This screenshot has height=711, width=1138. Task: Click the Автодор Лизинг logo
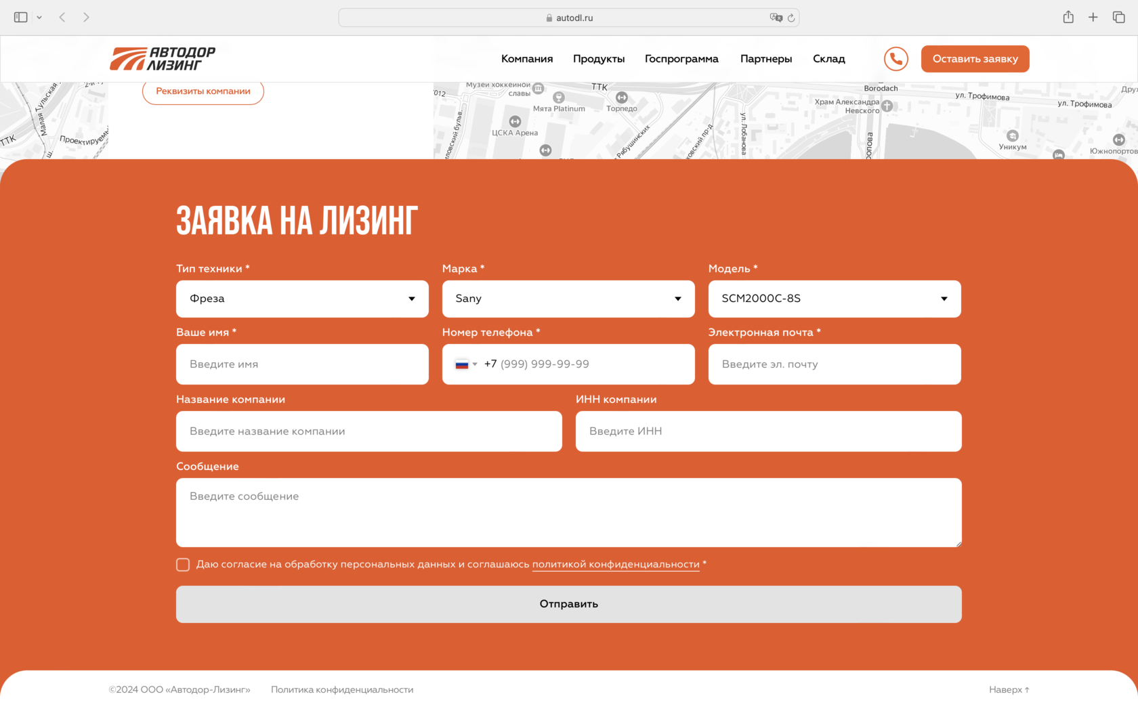click(x=163, y=59)
